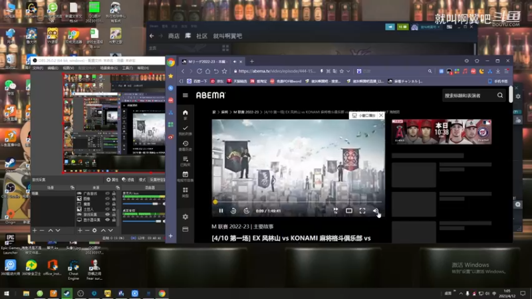
Task: Bookmark page with the star icon
Action: pyautogui.click(x=224, y=71)
